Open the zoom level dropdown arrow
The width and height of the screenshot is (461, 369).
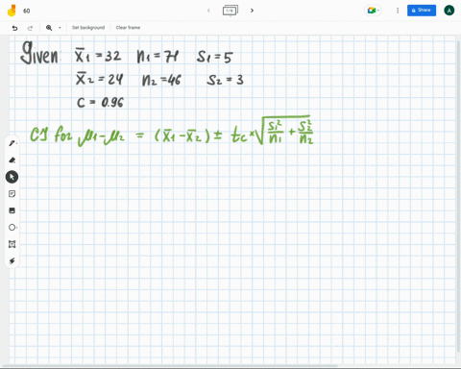click(60, 28)
